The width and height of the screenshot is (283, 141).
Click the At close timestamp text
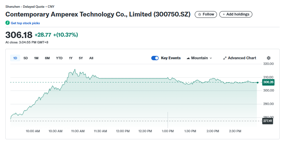click(27, 42)
